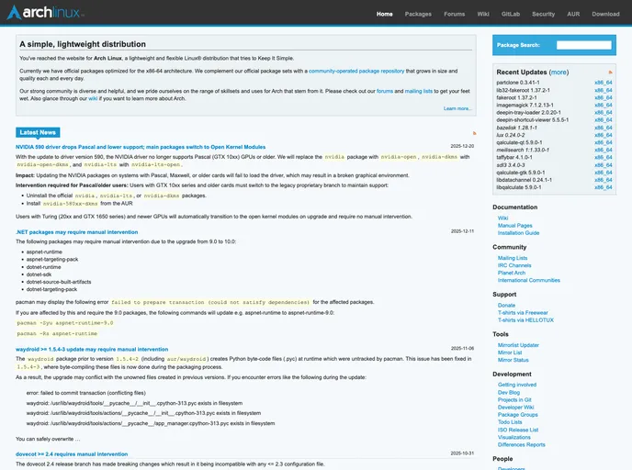Click the Installation Guide link
632x470 pixels.
[x=518, y=233]
